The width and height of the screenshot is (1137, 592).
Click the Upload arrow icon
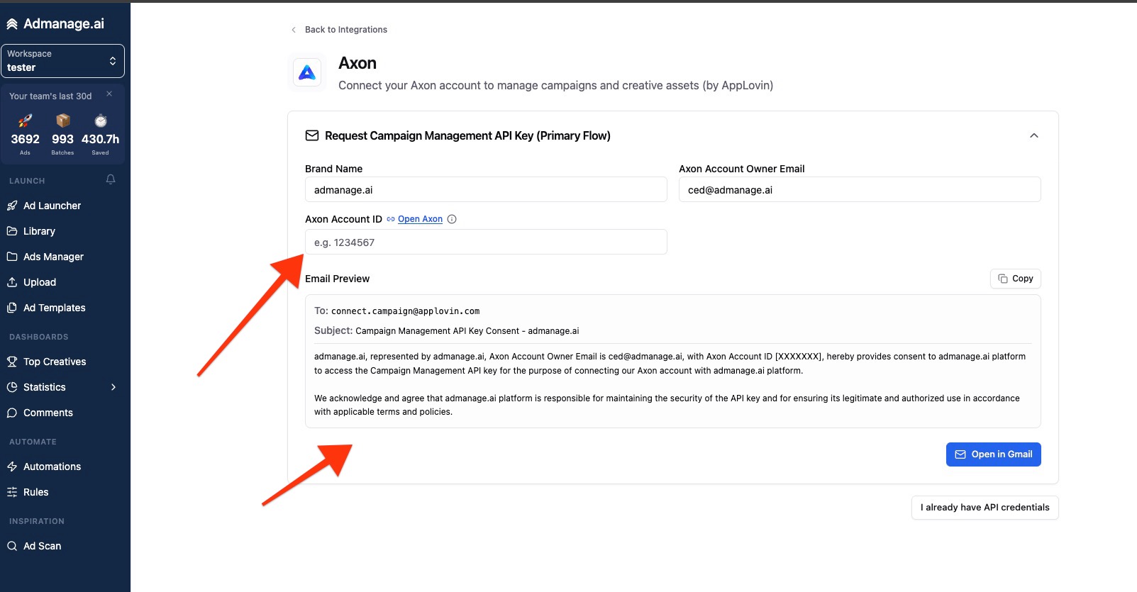tap(12, 282)
